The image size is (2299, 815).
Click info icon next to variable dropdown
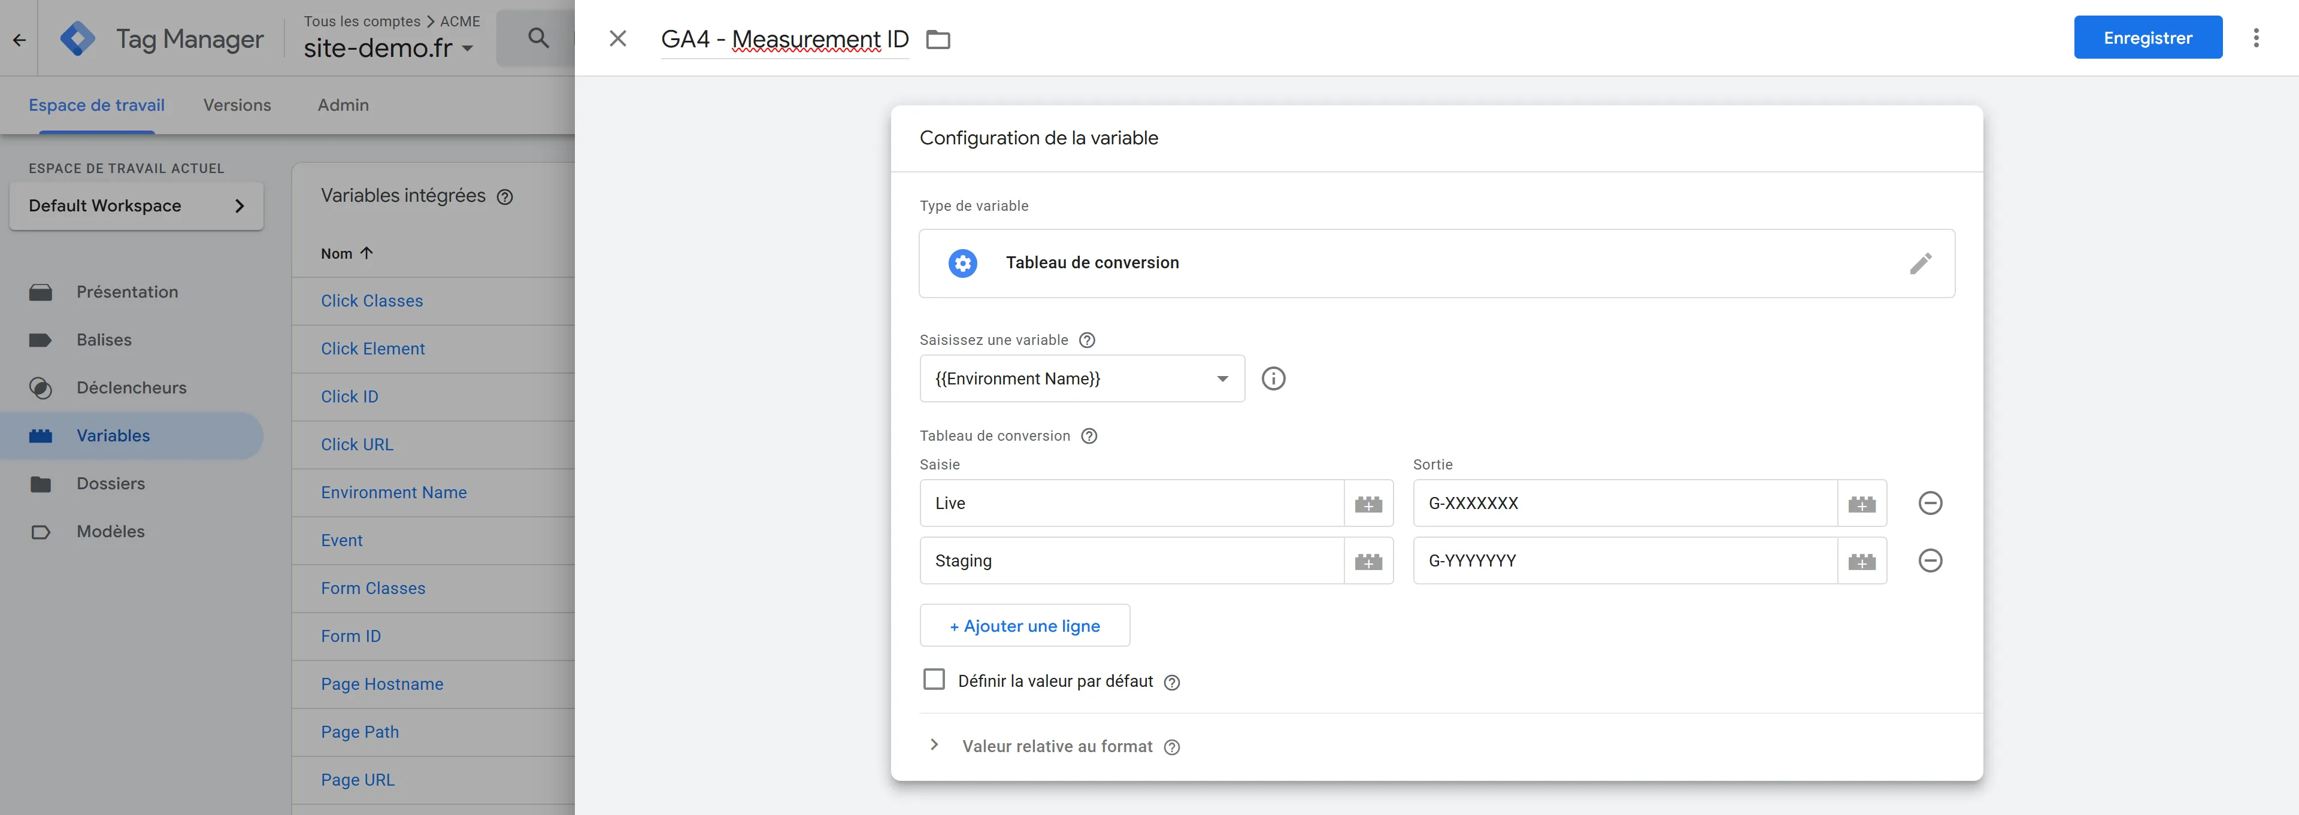tap(1274, 378)
